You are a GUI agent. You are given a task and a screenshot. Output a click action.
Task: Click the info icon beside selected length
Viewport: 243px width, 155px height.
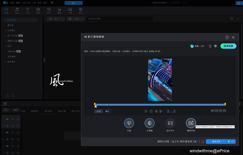click(203, 142)
